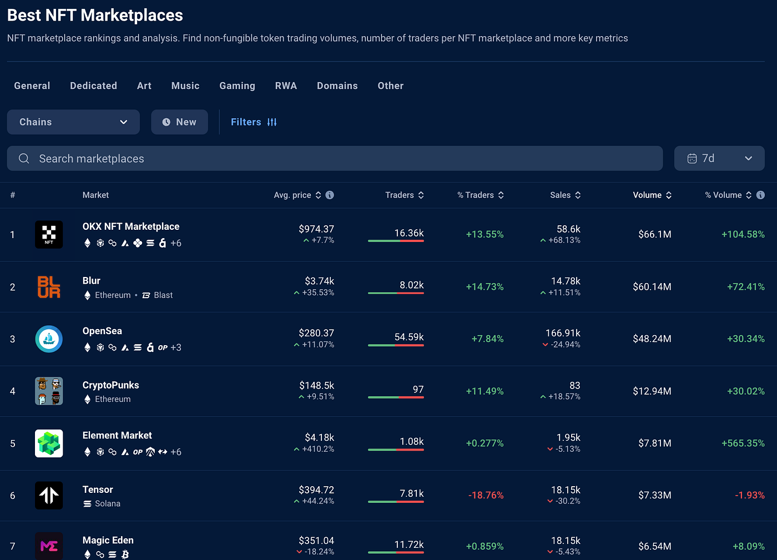This screenshot has width=777, height=560.
Task: Click the info icon next to Avg. price
Action: click(330, 195)
